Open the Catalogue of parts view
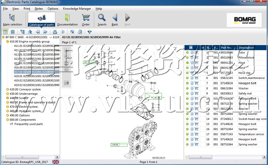268x165 pixels. pyautogui.click(x=41, y=19)
